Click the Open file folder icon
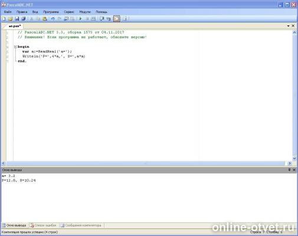The width and height of the screenshot is (298, 236). (11, 19)
